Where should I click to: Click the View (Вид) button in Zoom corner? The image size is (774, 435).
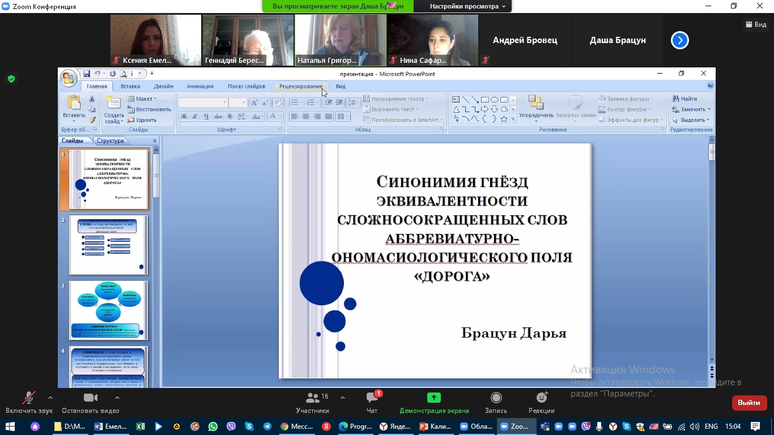coord(756,24)
